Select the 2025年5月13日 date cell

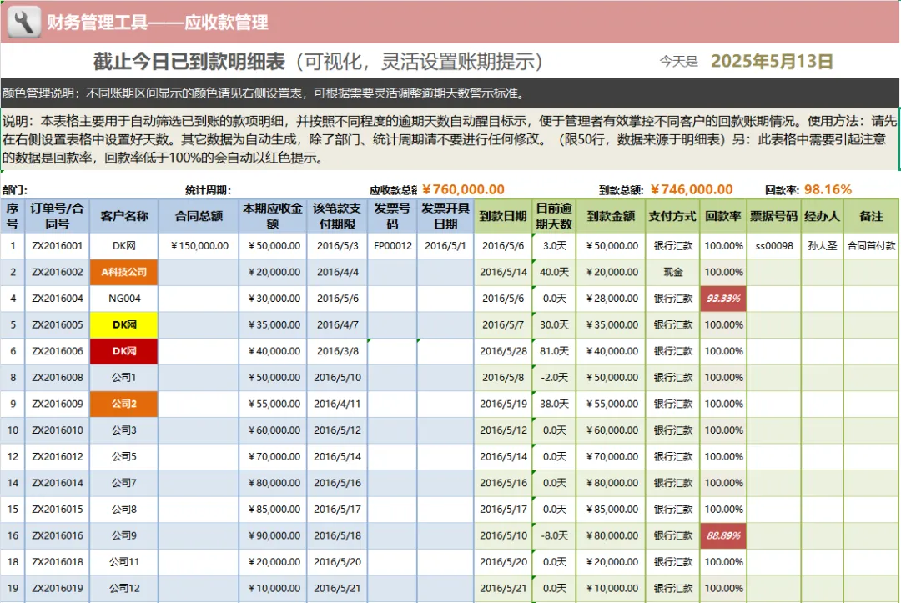tap(772, 62)
